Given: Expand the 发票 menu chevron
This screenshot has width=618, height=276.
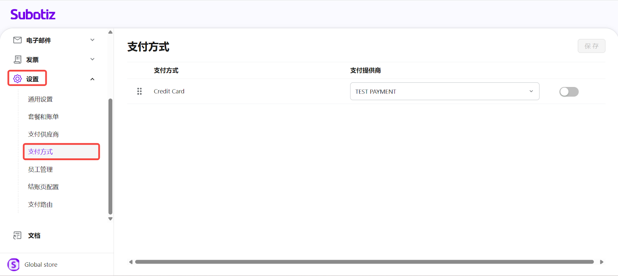Looking at the screenshot, I should coord(92,59).
